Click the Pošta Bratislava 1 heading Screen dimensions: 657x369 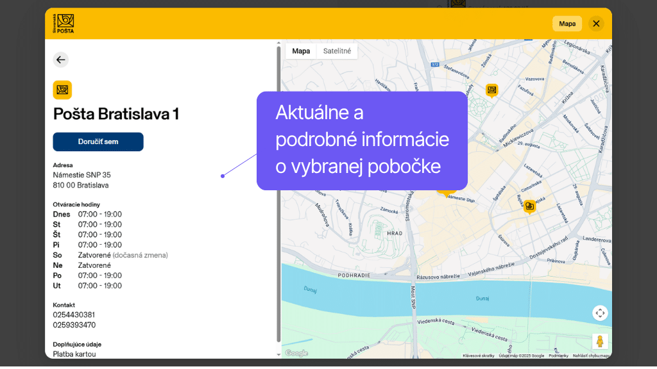click(x=116, y=114)
